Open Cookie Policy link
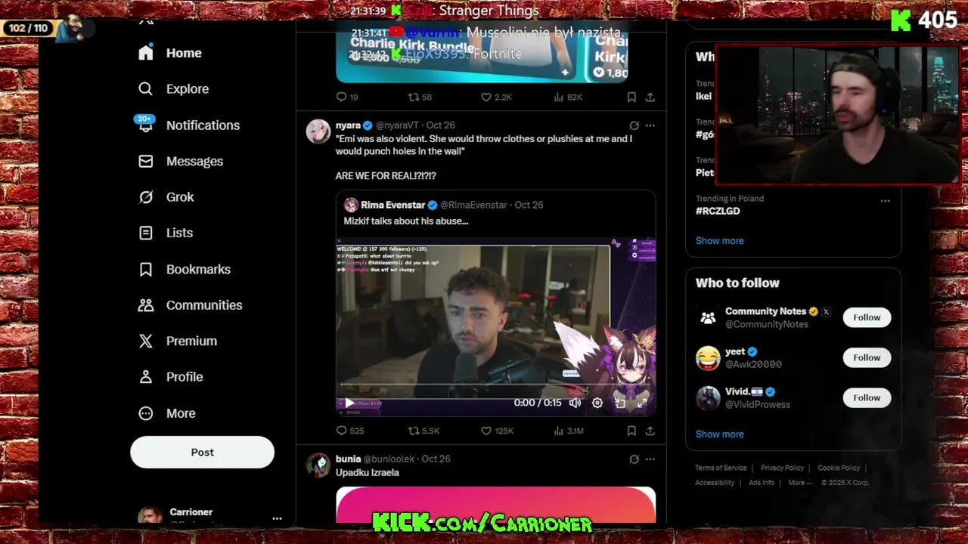This screenshot has width=968, height=544. coord(839,468)
